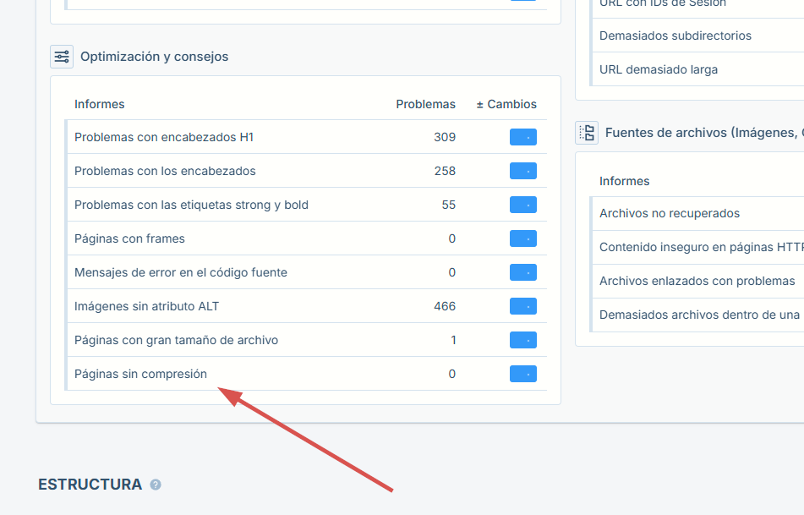
Task: Open the Demasiados subdirectorios report
Action: [675, 36]
